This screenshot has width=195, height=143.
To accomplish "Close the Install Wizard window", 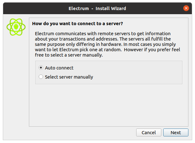I will coord(186,8).
